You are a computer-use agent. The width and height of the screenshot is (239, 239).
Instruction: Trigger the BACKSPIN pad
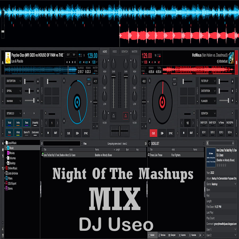click(230, 123)
